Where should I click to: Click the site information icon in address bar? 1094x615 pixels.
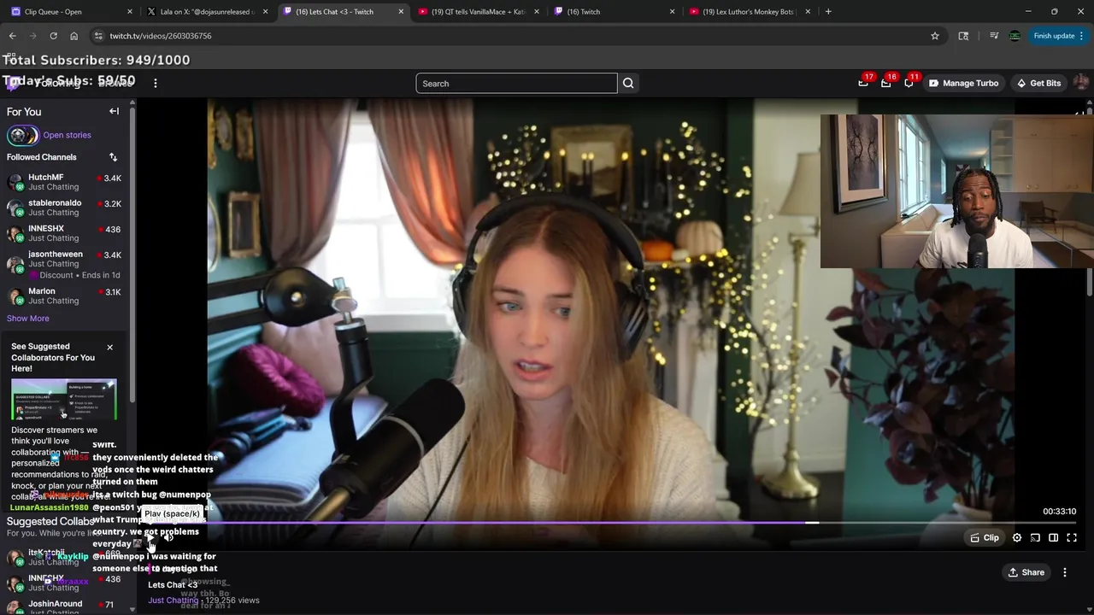click(x=98, y=36)
